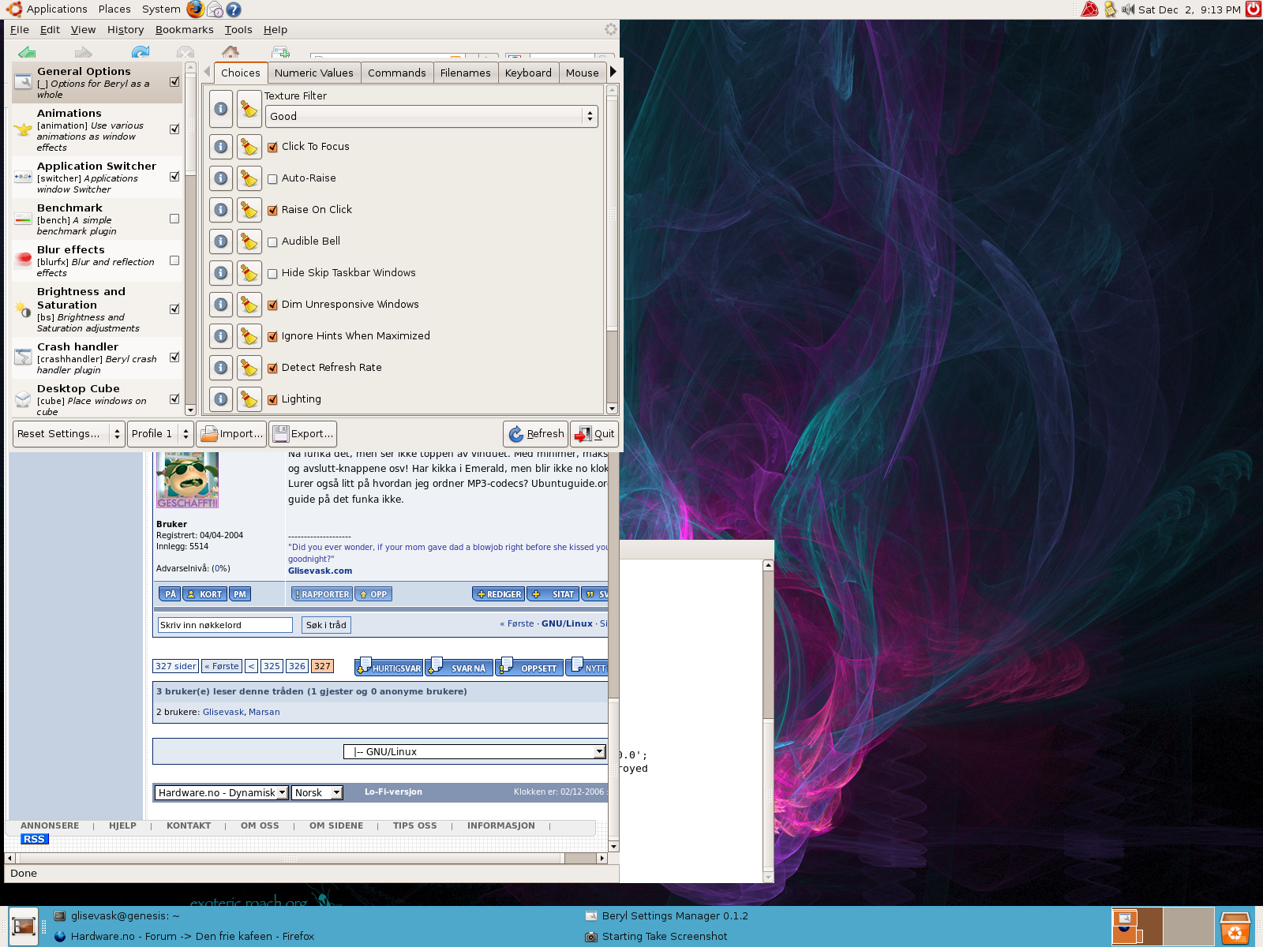This screenshot has height=947, width=1263.
Task: Click Firefox Back arrow toolbar icon
Action: click(27, 52)
